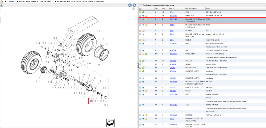The width and height of the screenshot is (266, 128).
Task: Open part number 425672A1 link
Action: pyautogui.click(x=173, y=50)
